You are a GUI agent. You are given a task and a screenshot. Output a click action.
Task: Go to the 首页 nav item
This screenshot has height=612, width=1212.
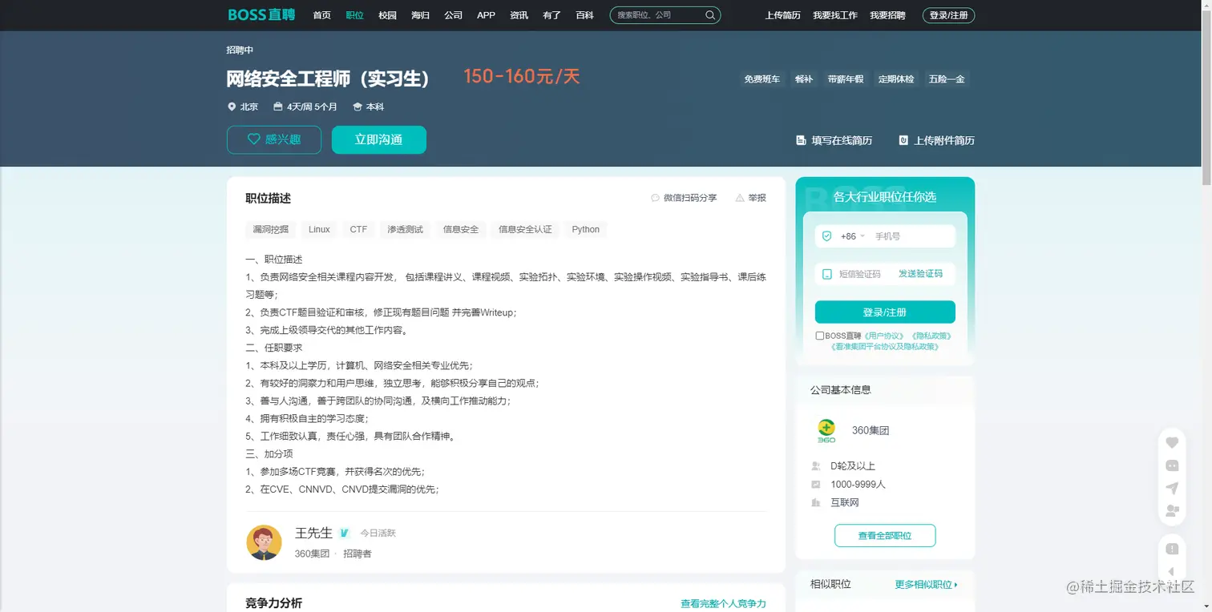(321, 15)
